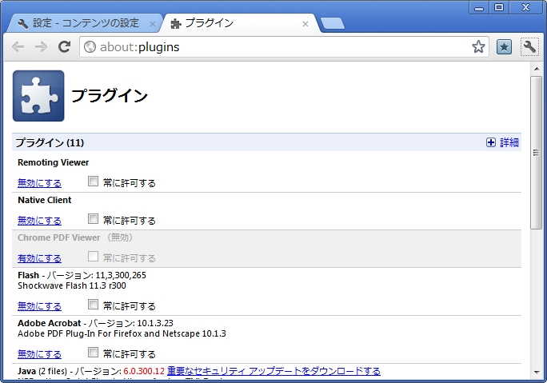The height and width of the screenshot is (383, 547).
Task: Disable Native Client via 無効にする
Action: [39, 221]
